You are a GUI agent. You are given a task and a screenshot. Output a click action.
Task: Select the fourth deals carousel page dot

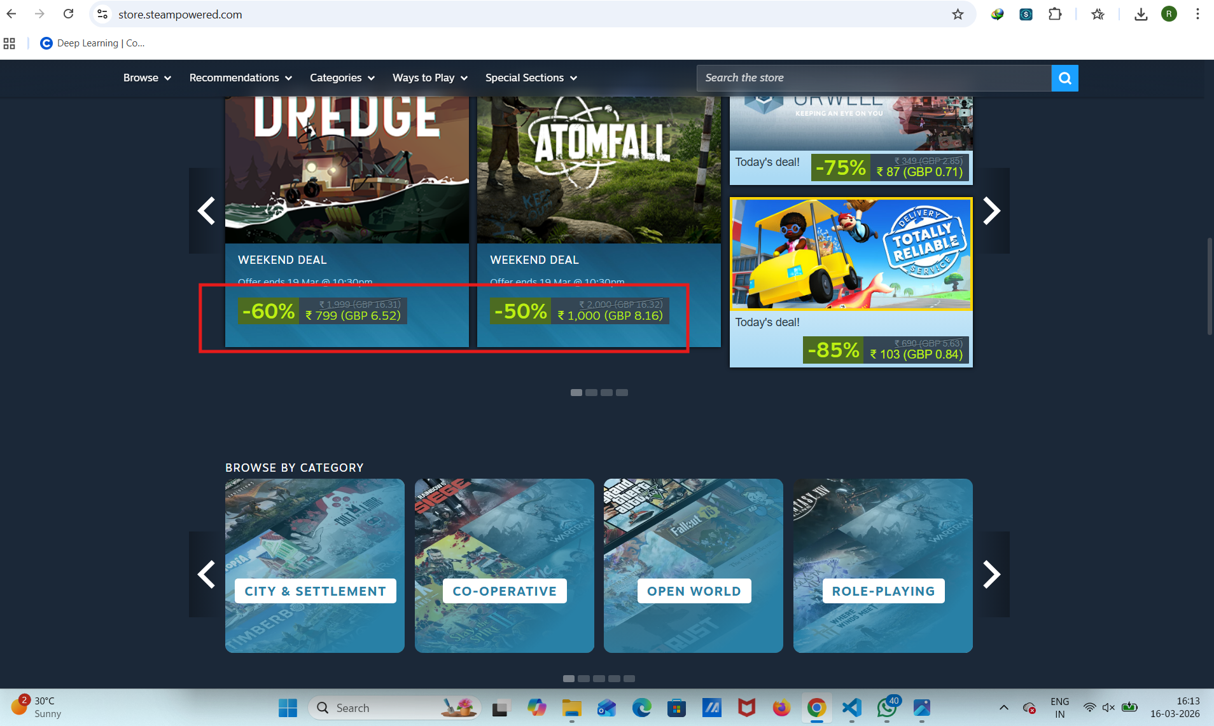[x=622, y=392]
